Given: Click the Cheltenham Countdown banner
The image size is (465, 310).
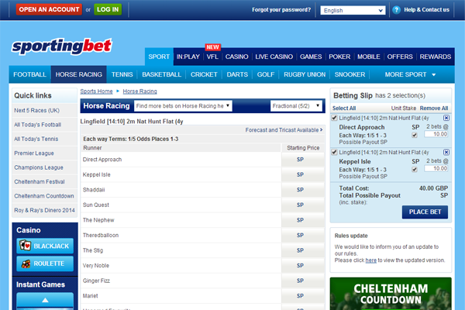Looking at the screenshot, I should (391, 294).
